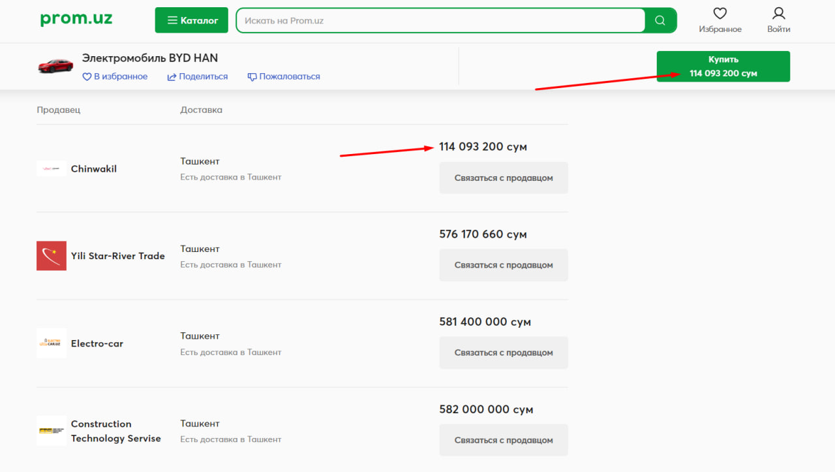Click the prom.uz logo
835x472 pixels.
coord(76,19)
